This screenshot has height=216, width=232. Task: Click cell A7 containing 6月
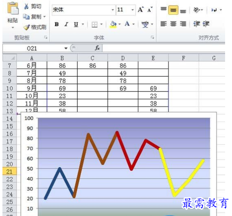click(x=32, y=65)
